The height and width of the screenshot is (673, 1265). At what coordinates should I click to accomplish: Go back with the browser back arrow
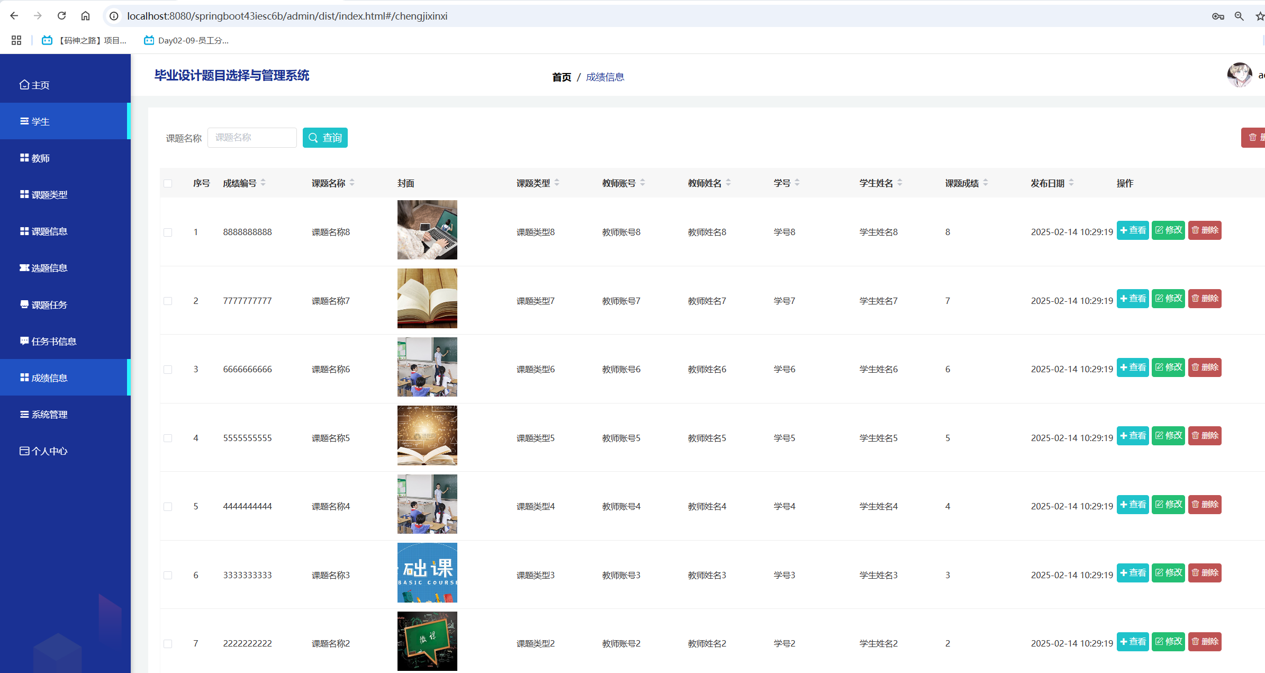coord(14,16)
